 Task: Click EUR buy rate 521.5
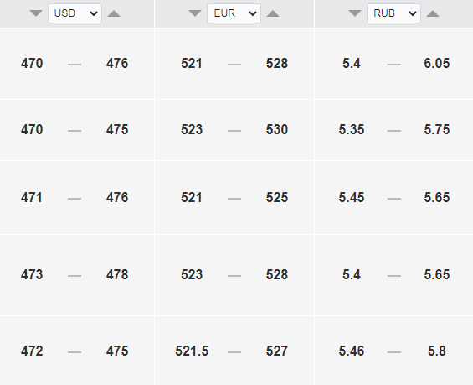(x=192, y=351)
